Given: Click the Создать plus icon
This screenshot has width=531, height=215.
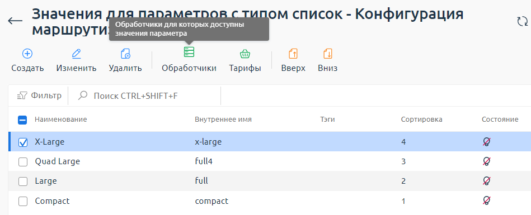Looking at the screenshot, I should [27, 54].
